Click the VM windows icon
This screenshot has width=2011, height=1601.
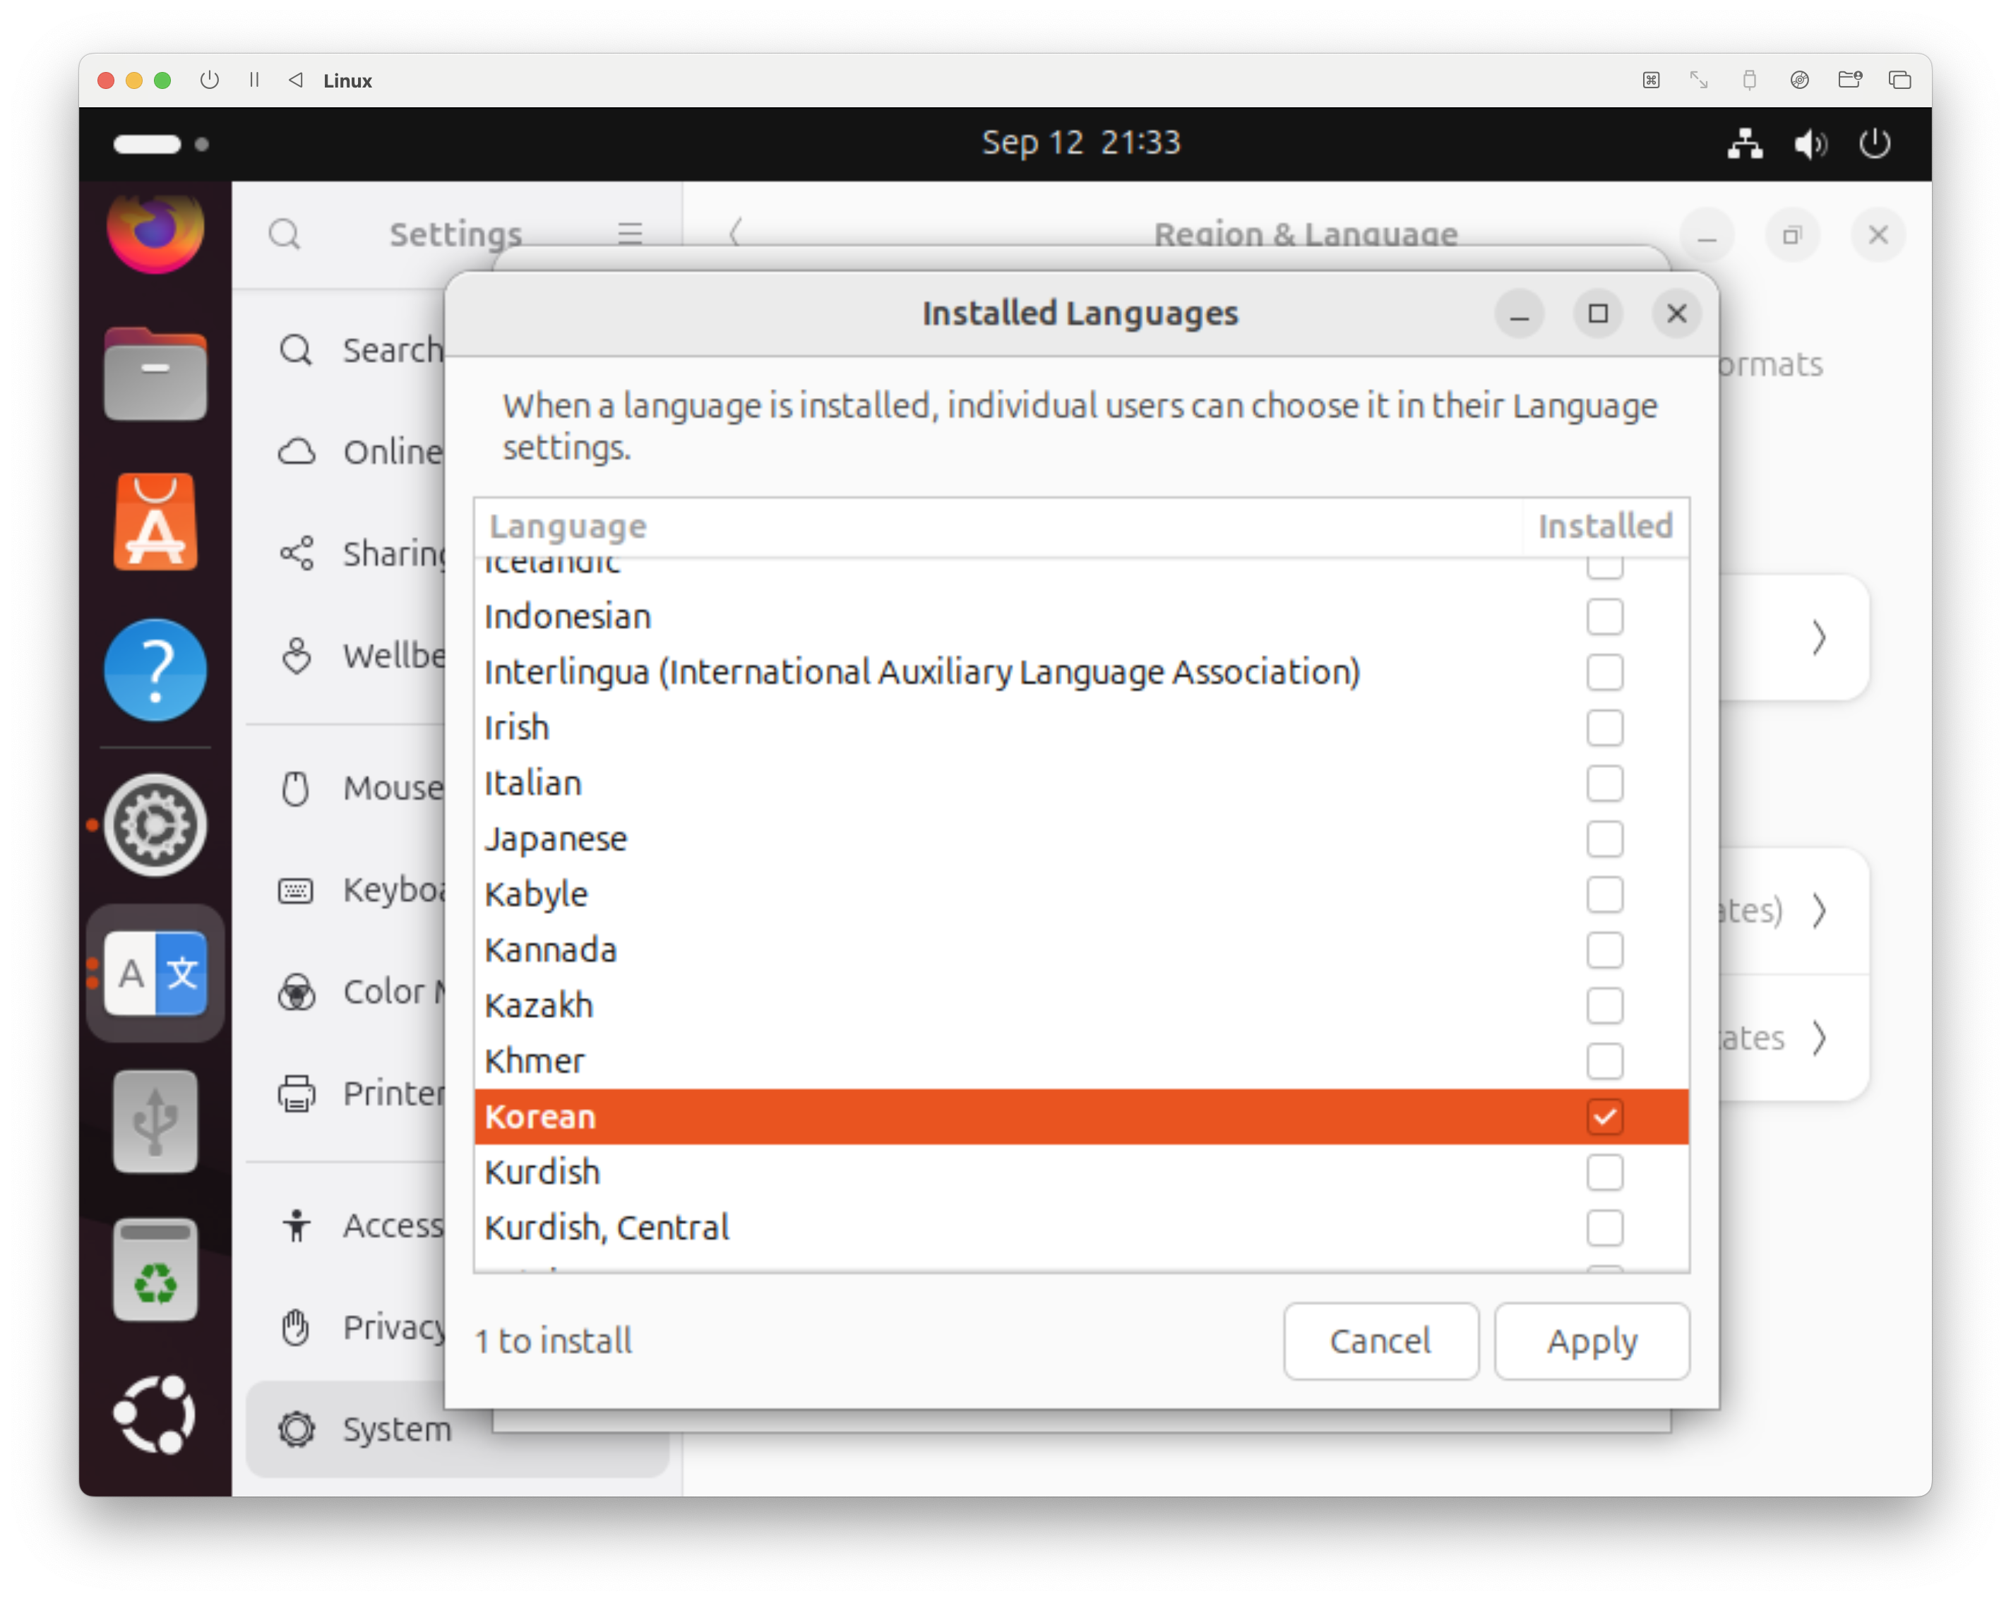[1899, 80]
